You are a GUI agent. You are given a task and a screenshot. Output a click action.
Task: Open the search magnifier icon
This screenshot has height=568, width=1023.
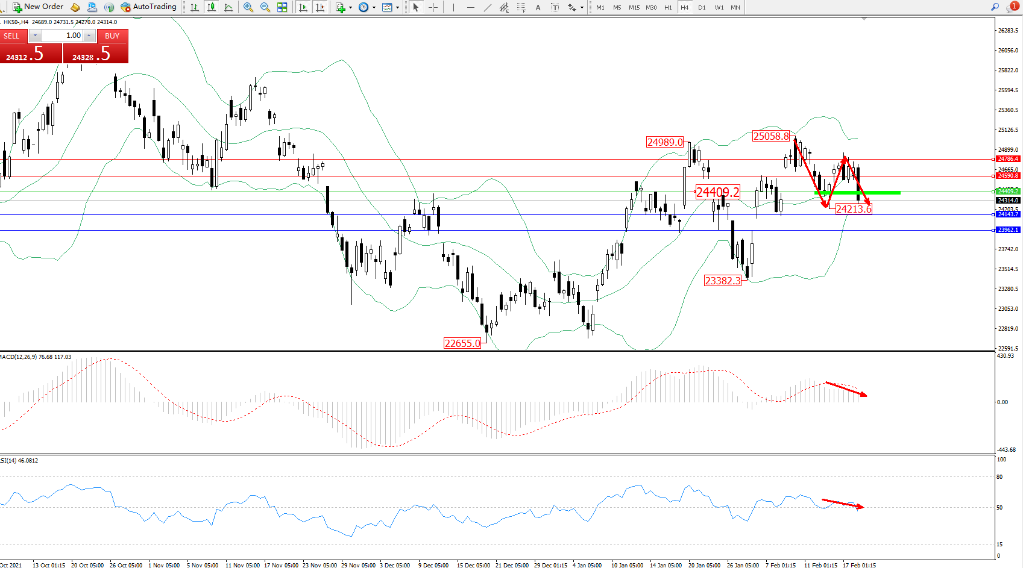(995, 7)
